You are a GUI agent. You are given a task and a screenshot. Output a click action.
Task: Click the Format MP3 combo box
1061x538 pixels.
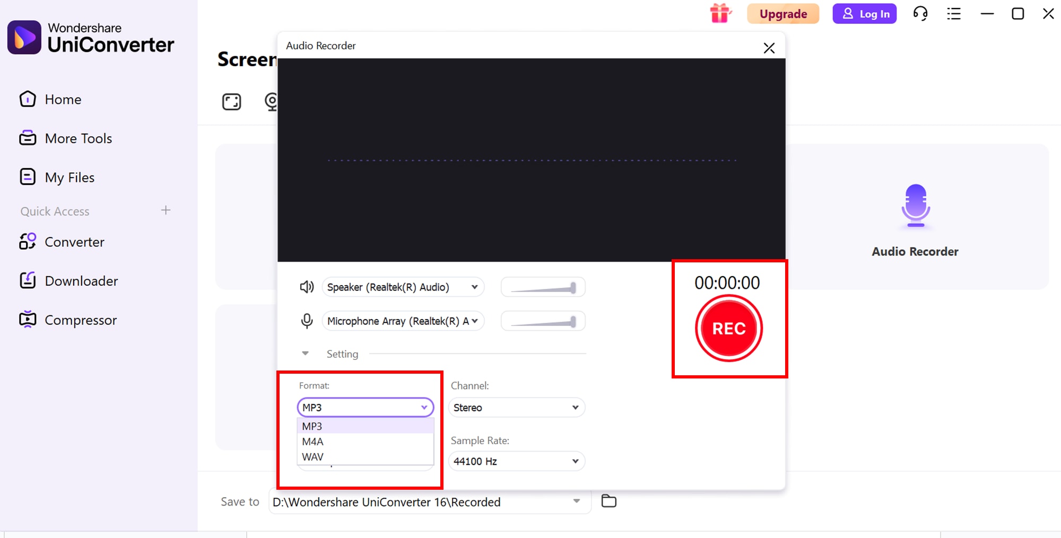point(366,408)
